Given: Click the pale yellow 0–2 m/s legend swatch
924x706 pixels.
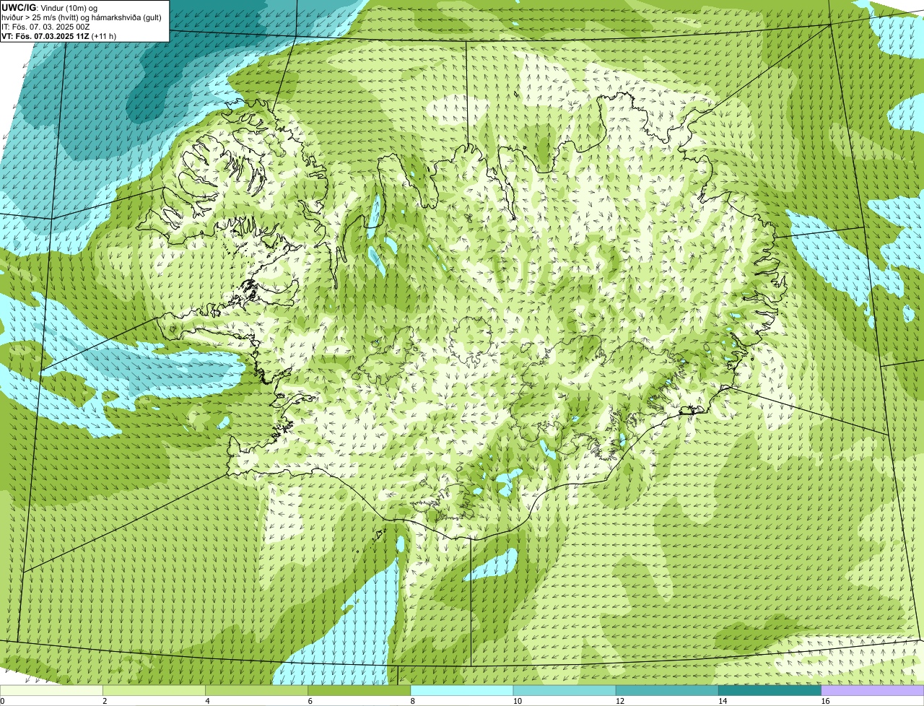Looking at the screenshot, I should coord(51,691).
